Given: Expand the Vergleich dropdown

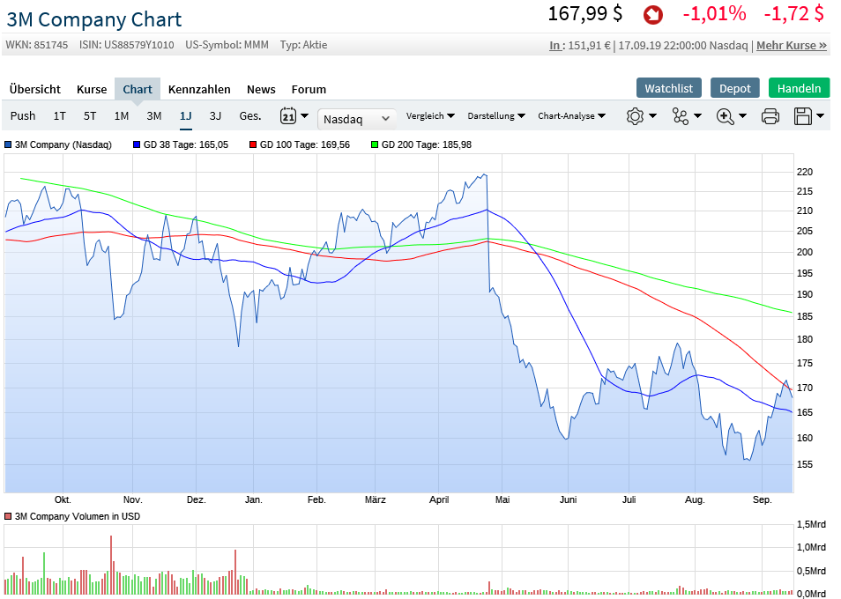Looking at the screenshot, I should (430, 116).
